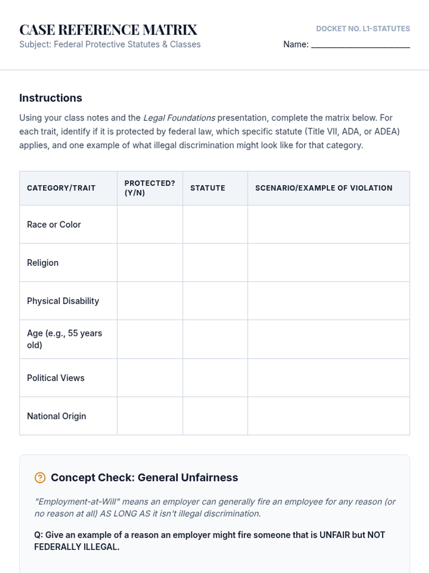
Task: Click the Scenario cell for Physical Disability
Action: 329,301
